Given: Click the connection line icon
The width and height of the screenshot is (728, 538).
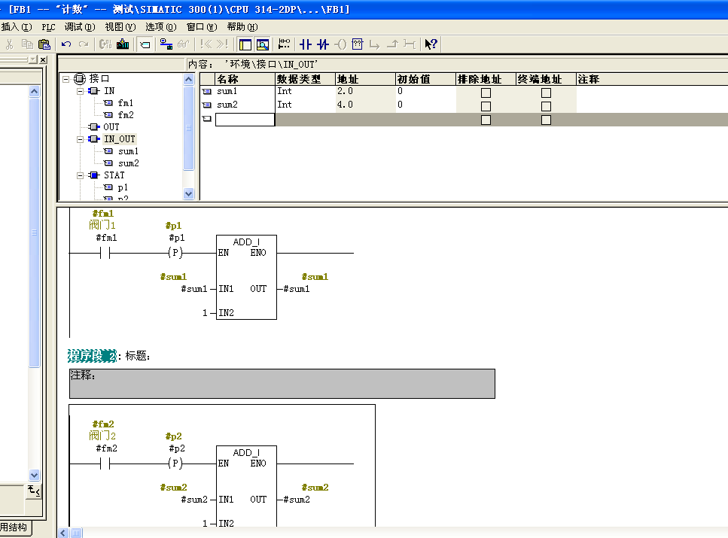Looking at the screenshot, I should pyautogui.click(x=410, y=44).
